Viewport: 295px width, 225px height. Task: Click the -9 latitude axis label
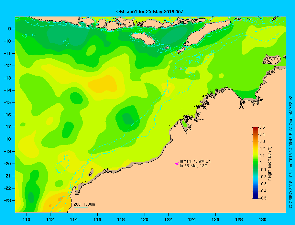[8, 29]
